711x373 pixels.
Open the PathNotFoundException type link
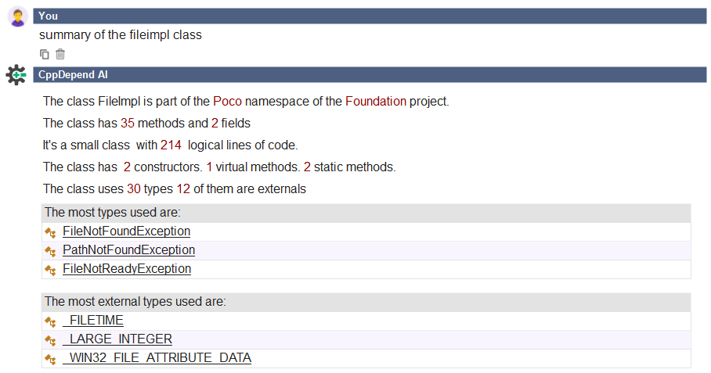[128, 250]
